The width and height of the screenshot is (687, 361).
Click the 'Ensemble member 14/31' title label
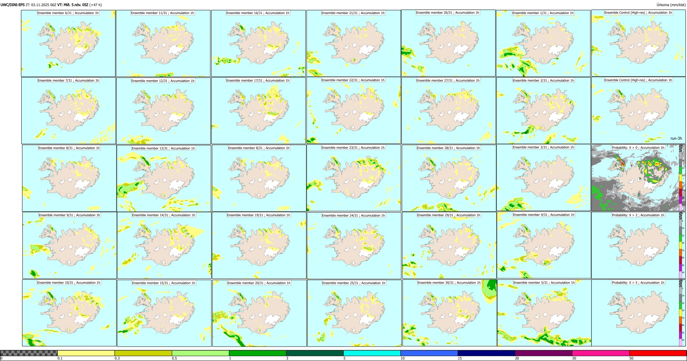click(x=163, y=215)
